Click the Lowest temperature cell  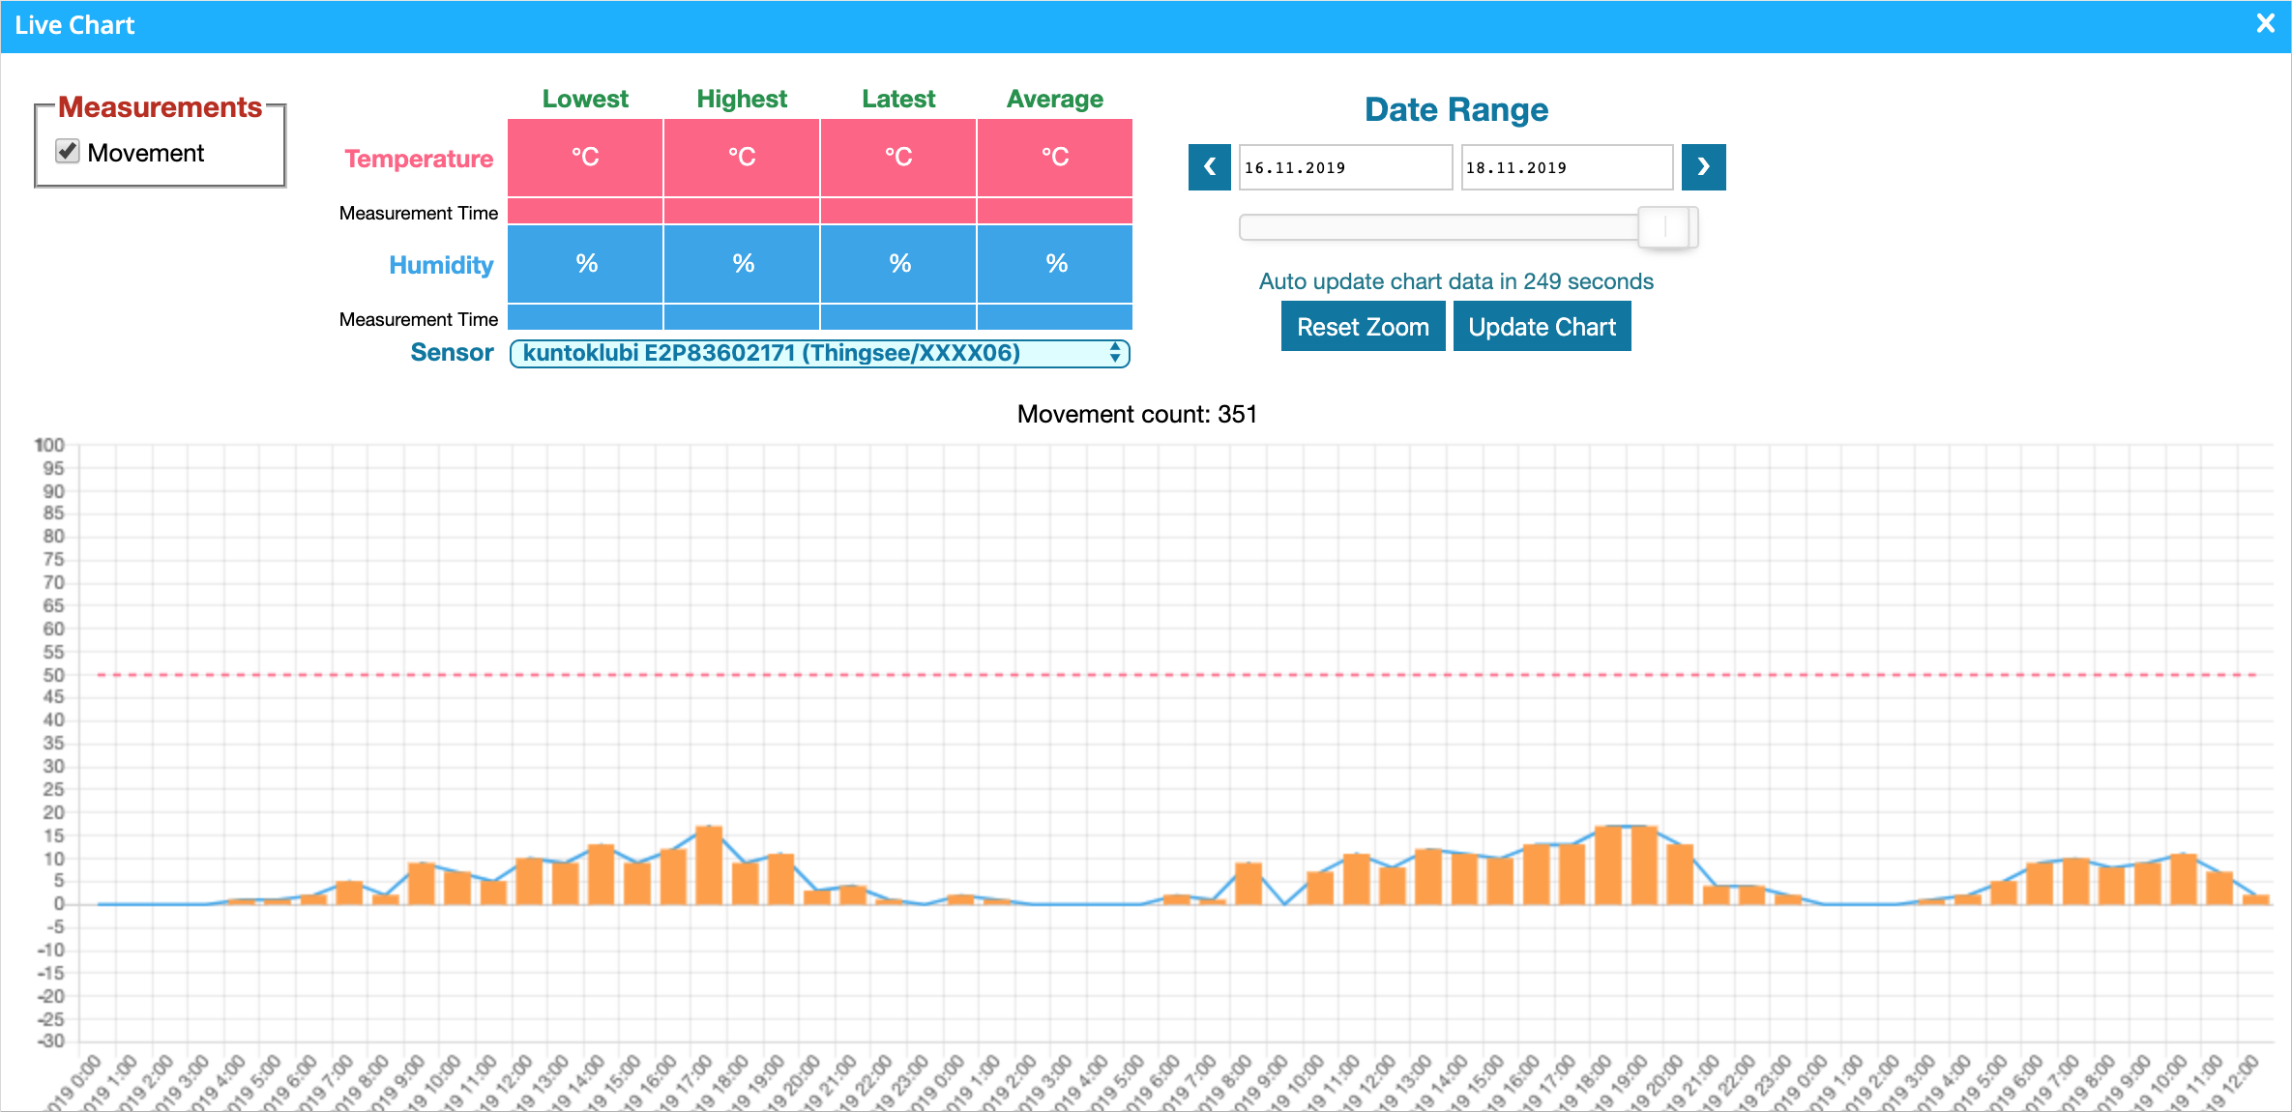click(585, 158)
